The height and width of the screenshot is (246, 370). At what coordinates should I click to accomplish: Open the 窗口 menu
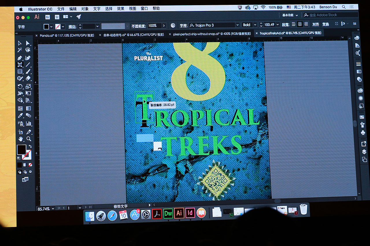pyautogui.click(x=144, y=9)
